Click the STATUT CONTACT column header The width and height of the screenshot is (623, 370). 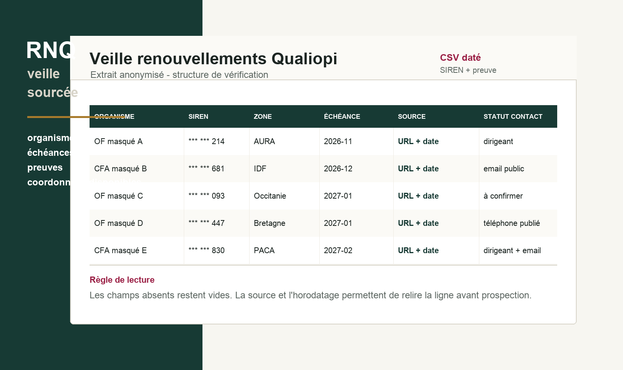click(x=513, y=116)
